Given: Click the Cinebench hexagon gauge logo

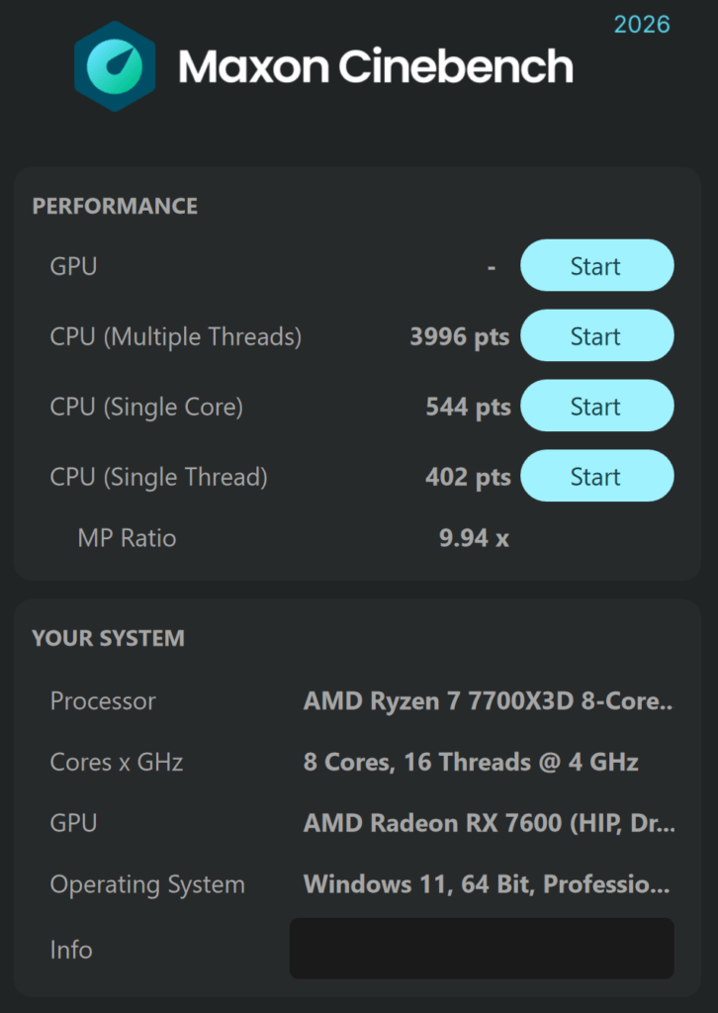Looking at the screenshot, I should click(x=115, y=66).
